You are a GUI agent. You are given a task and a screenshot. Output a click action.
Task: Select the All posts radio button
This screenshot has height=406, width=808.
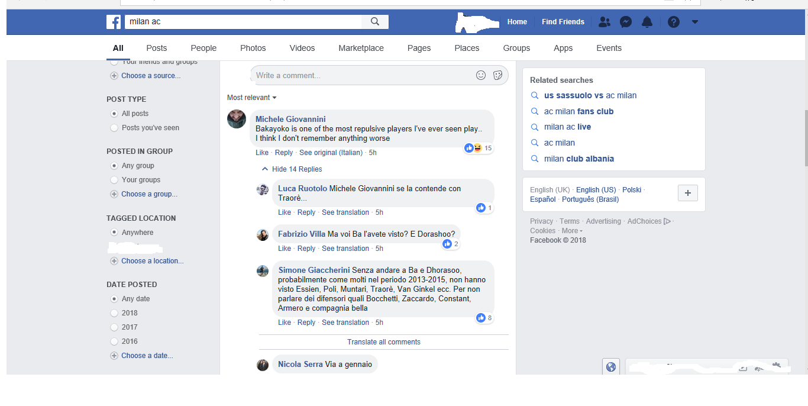pos(114,114)
